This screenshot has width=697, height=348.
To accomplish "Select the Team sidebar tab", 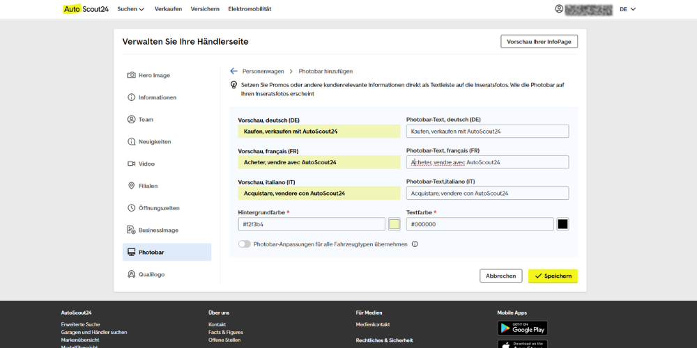I will (x=167, y=120).
